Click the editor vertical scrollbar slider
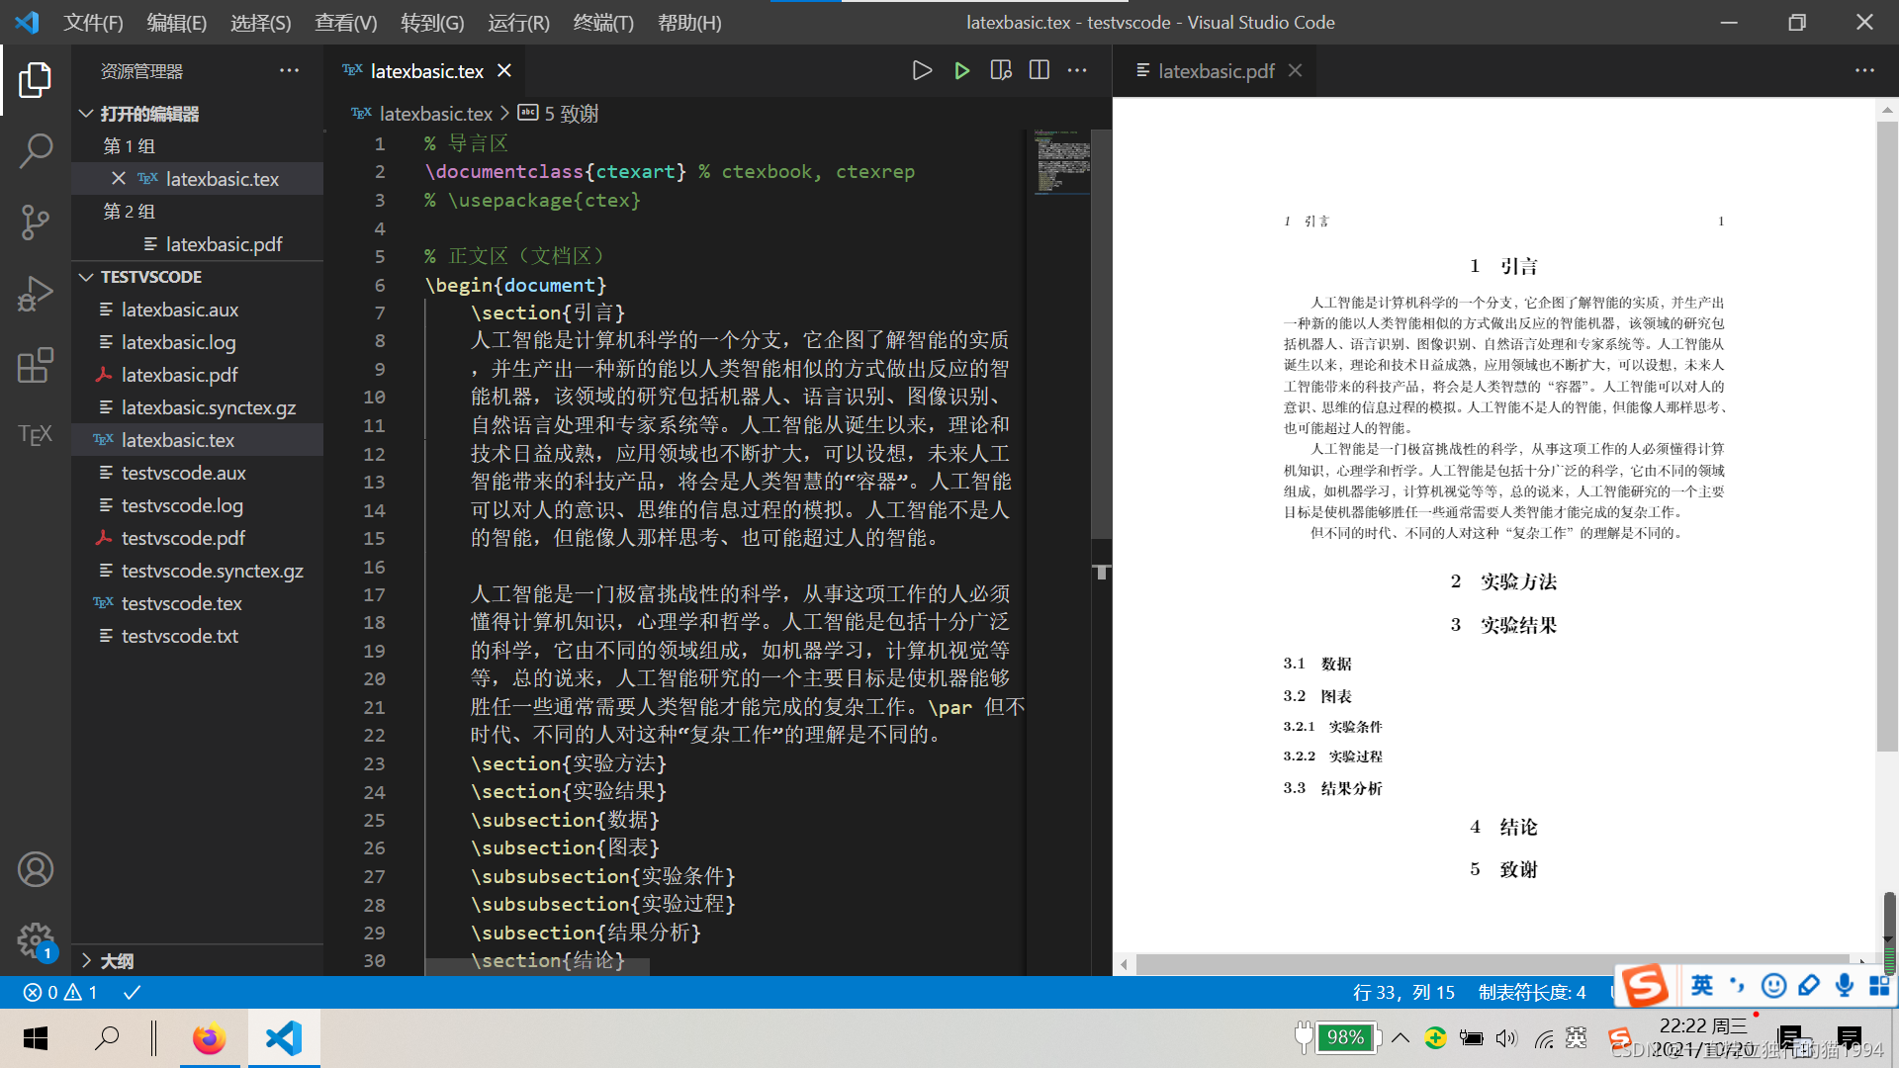This screenshot has height=1068, width=1899. click(x=1101, y=333)
